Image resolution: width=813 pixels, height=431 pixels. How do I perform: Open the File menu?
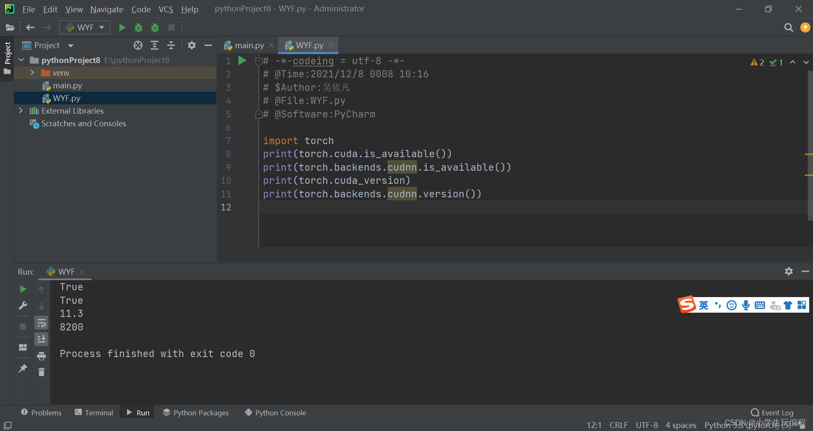[28, 9]
